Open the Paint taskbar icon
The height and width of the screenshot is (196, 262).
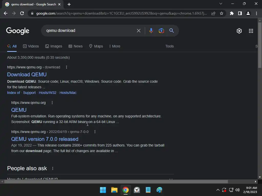[159, 190]
